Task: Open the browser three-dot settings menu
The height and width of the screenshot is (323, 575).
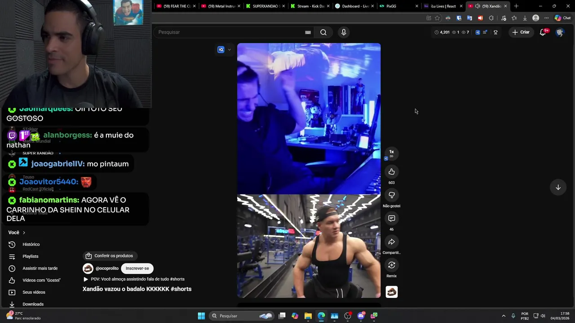Action: 546,18
